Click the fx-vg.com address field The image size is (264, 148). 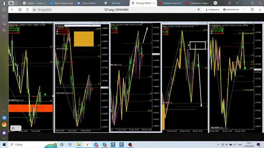pos(45,10)
